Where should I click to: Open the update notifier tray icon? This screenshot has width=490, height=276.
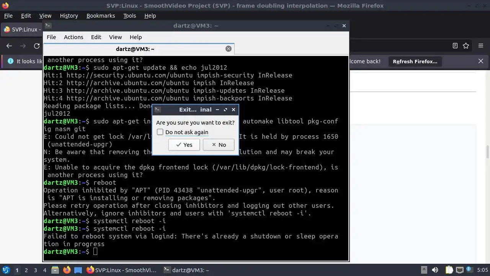[x=469, y=270]
